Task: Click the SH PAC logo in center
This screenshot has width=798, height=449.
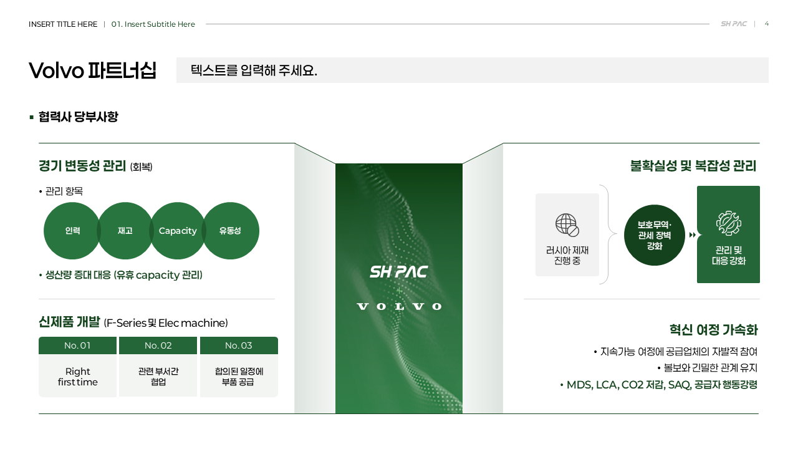Action: tap(399, 272)
